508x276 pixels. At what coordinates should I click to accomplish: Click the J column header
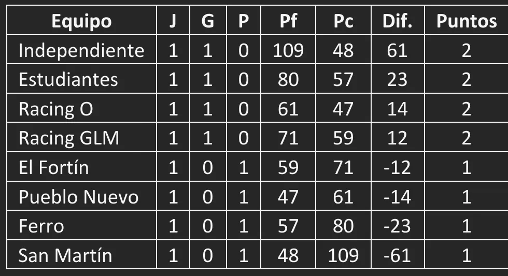[173, 21]
